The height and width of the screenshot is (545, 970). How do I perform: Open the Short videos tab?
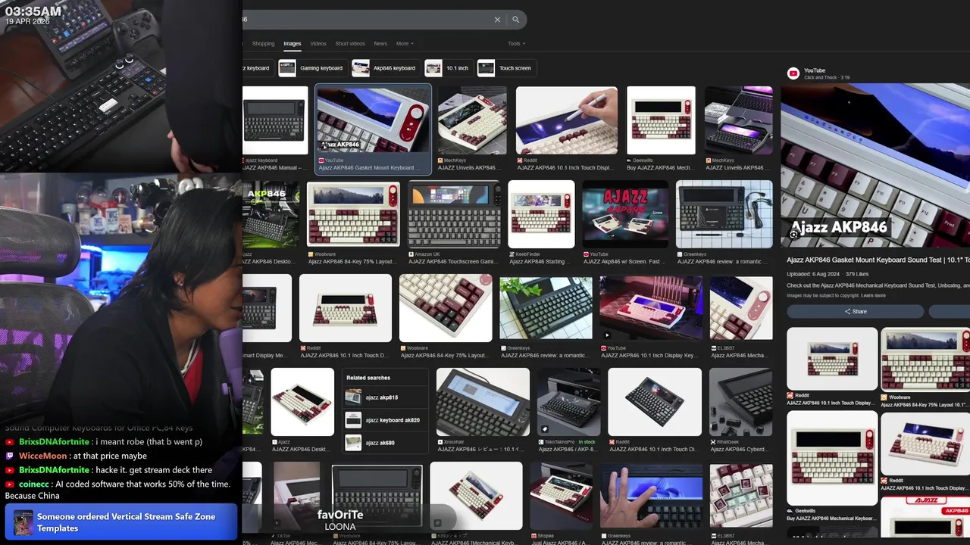[350, 44]
